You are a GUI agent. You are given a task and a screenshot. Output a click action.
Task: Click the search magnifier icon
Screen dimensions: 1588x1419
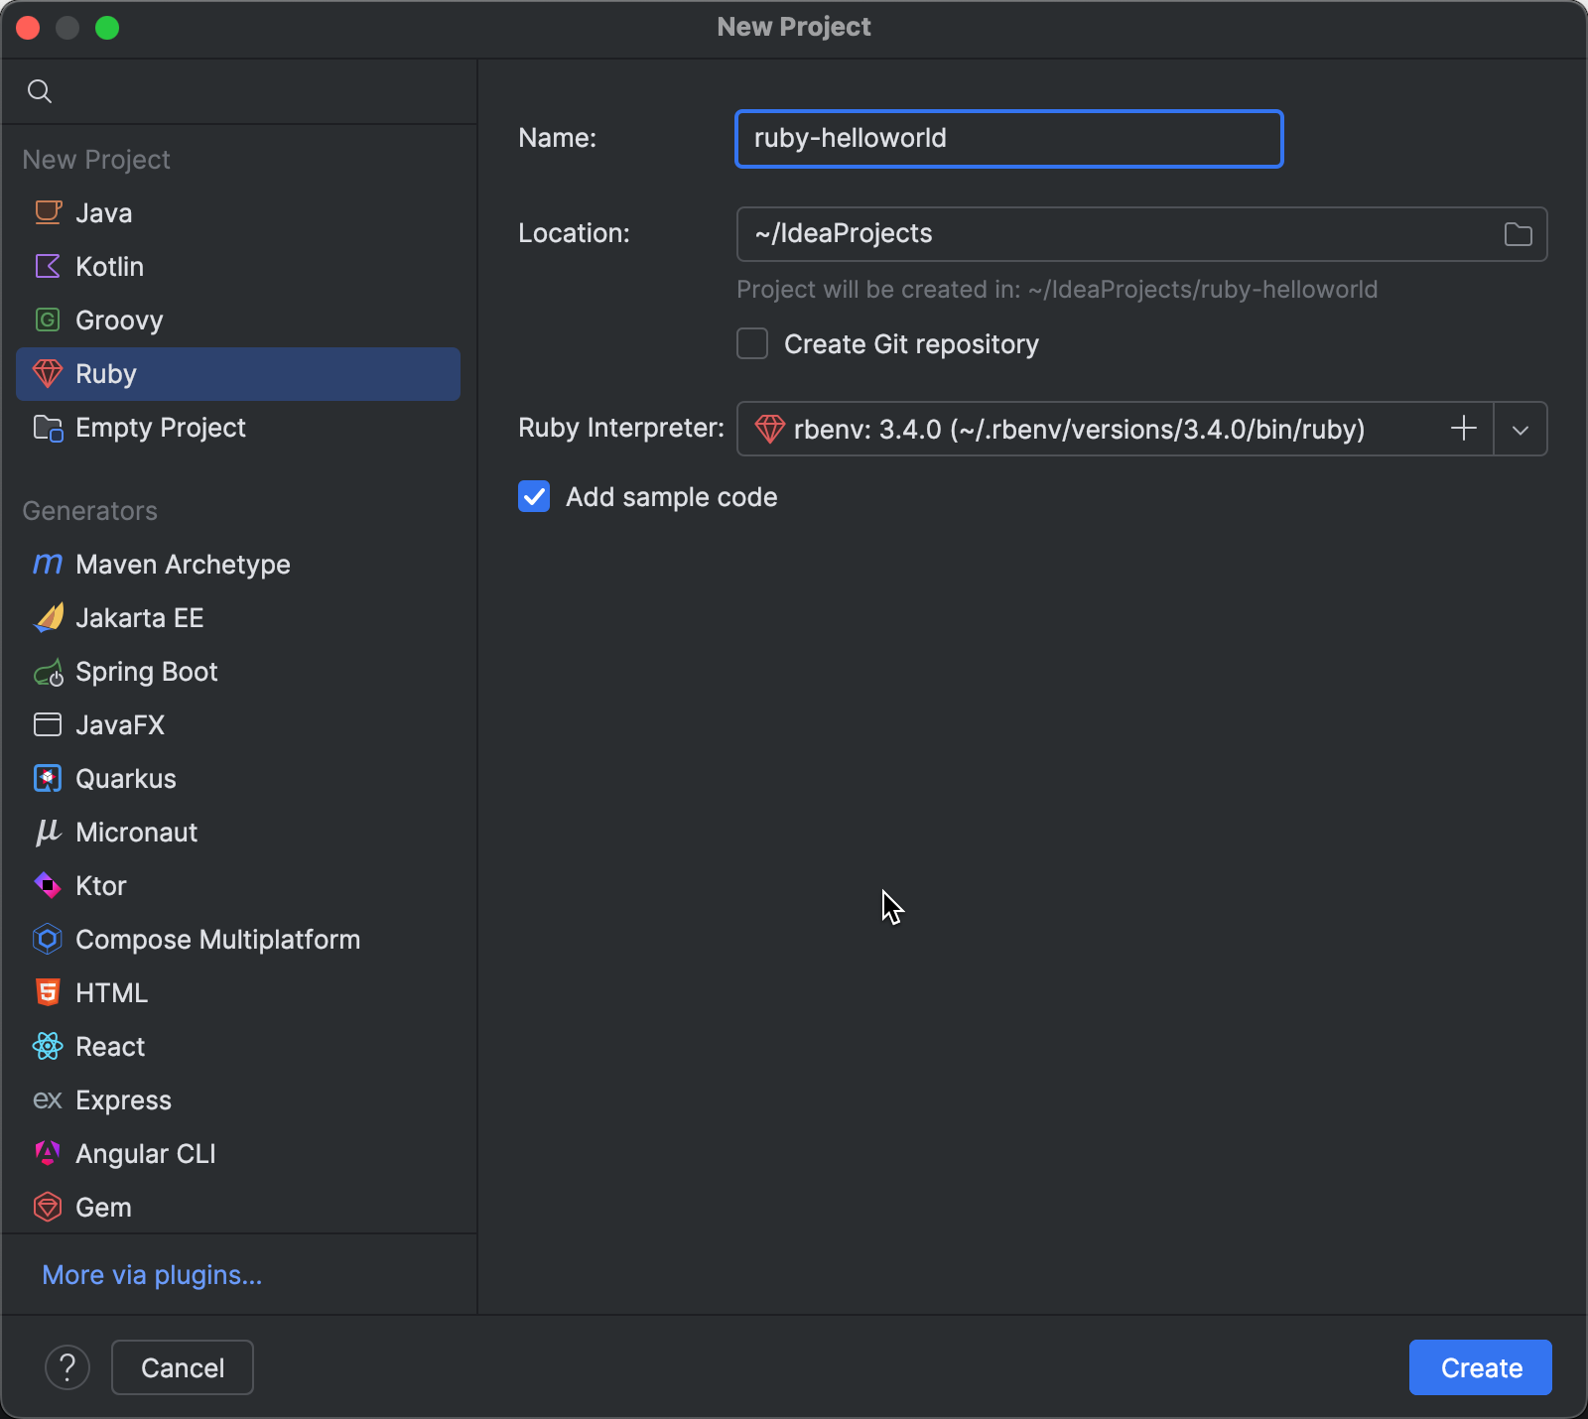(x=41, y=90)
